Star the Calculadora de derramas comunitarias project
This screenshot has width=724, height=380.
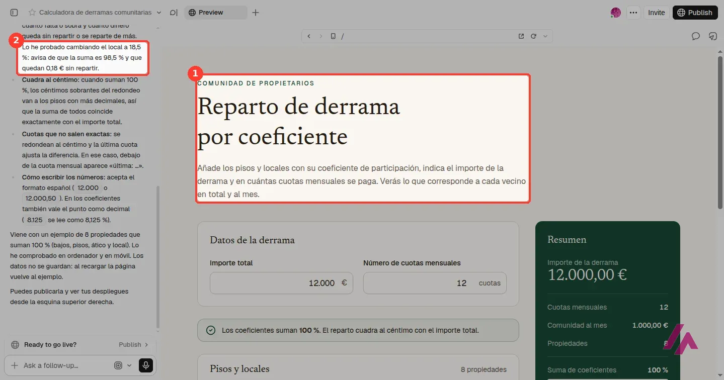[32, 13]
